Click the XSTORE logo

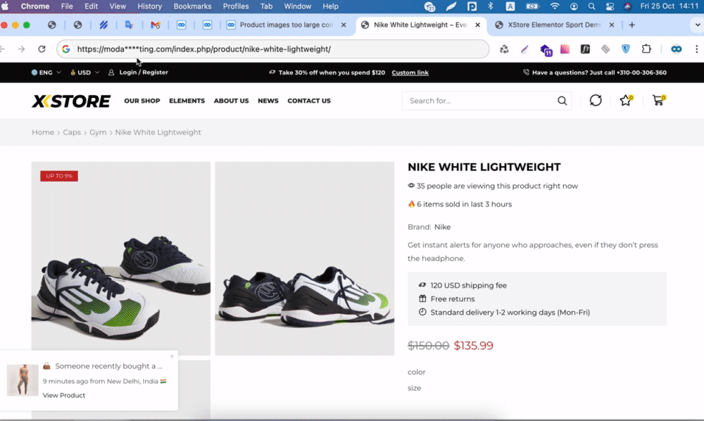click(71, 101)
